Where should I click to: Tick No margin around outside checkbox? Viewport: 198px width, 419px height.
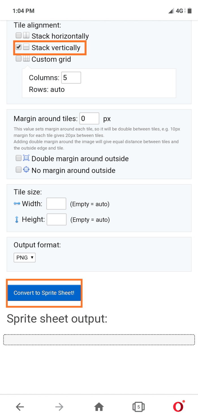point(19,170)
